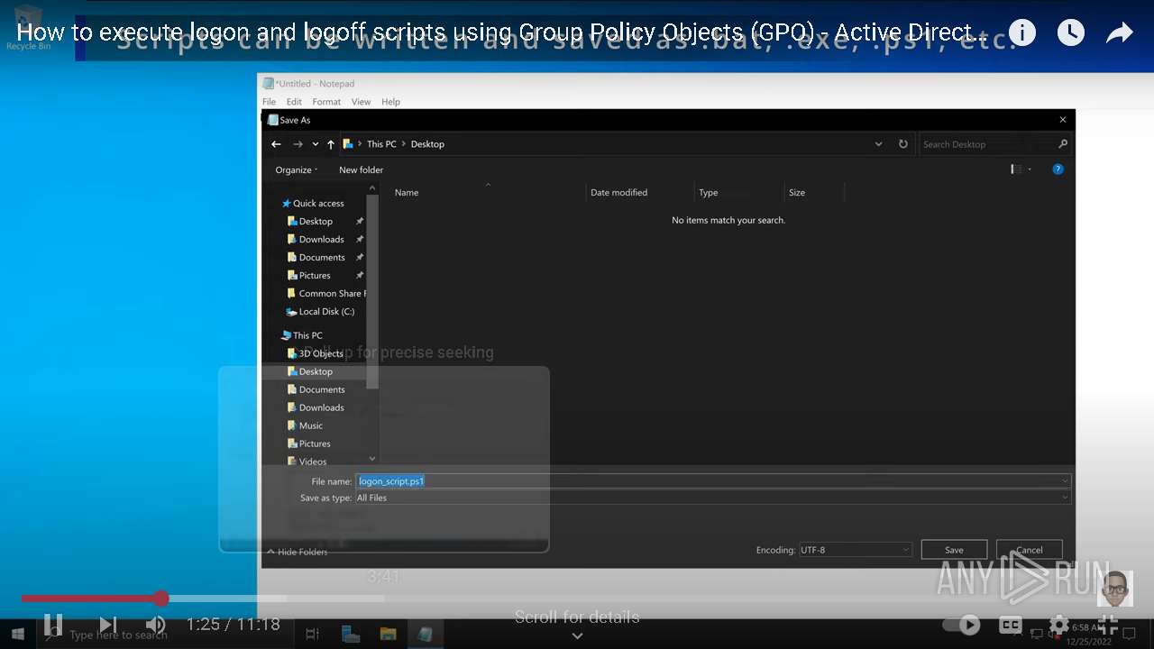Sort by Type column
Screen dimensions: 1154x649
(x=709, y=193)
